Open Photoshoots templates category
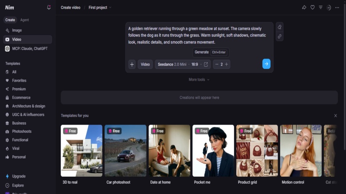The width and height of the screenshot is (346, 194). 28,131
